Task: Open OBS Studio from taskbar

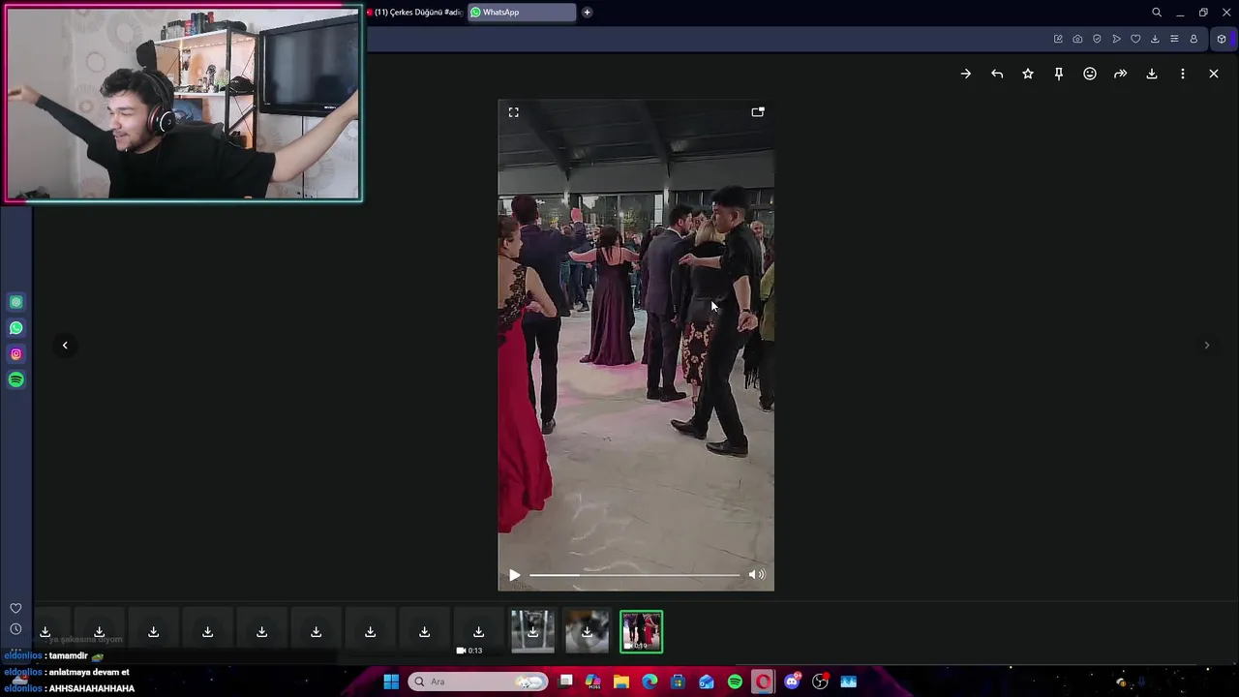Action: click(821, 682)
